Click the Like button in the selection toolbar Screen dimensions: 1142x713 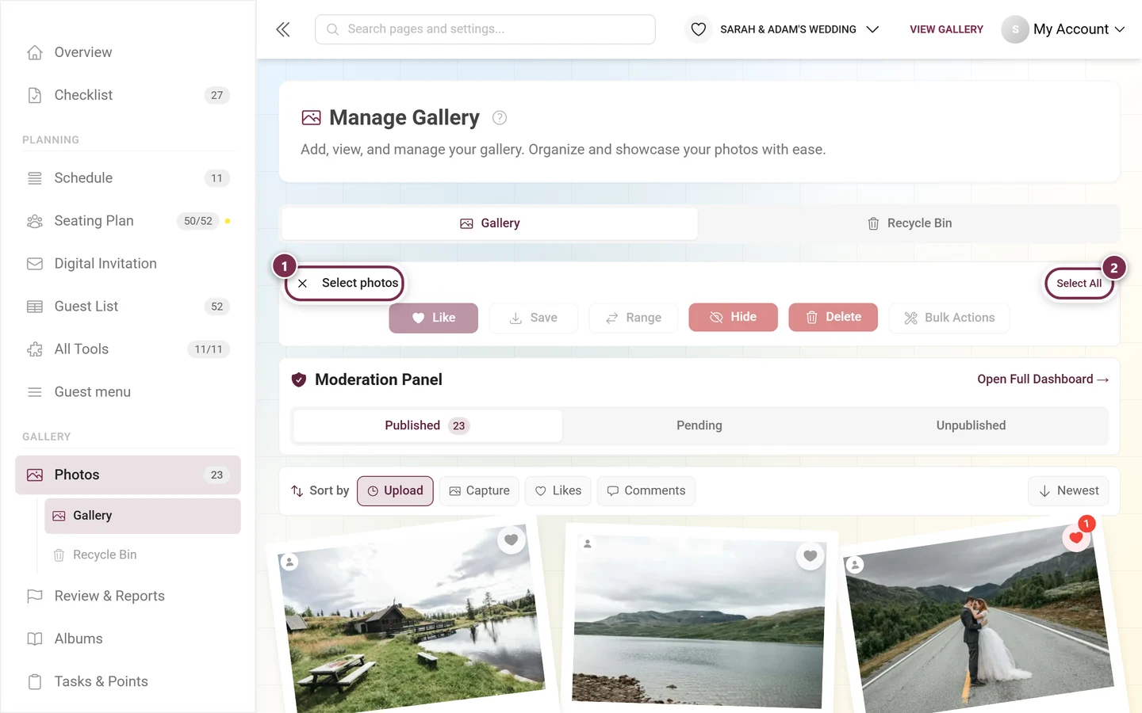[434, 318]
